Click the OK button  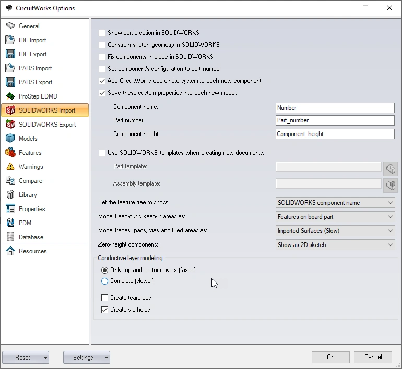coord(330,357)
